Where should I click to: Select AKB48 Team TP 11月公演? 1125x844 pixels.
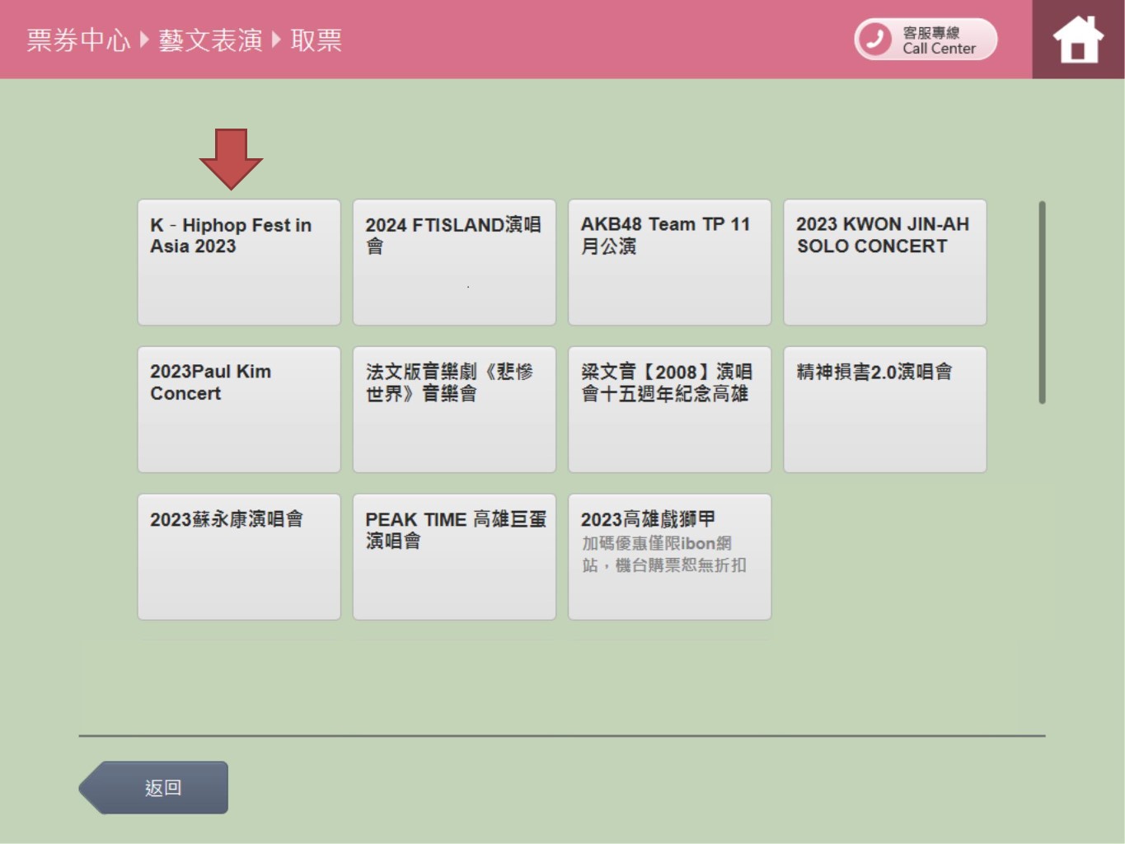click(669, 262)
